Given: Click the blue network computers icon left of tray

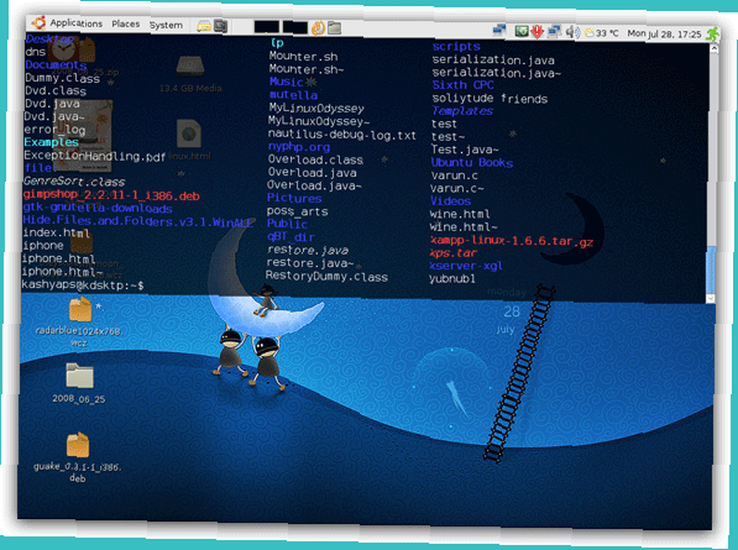Looking at the screenshot, I should tap(500, 30).
